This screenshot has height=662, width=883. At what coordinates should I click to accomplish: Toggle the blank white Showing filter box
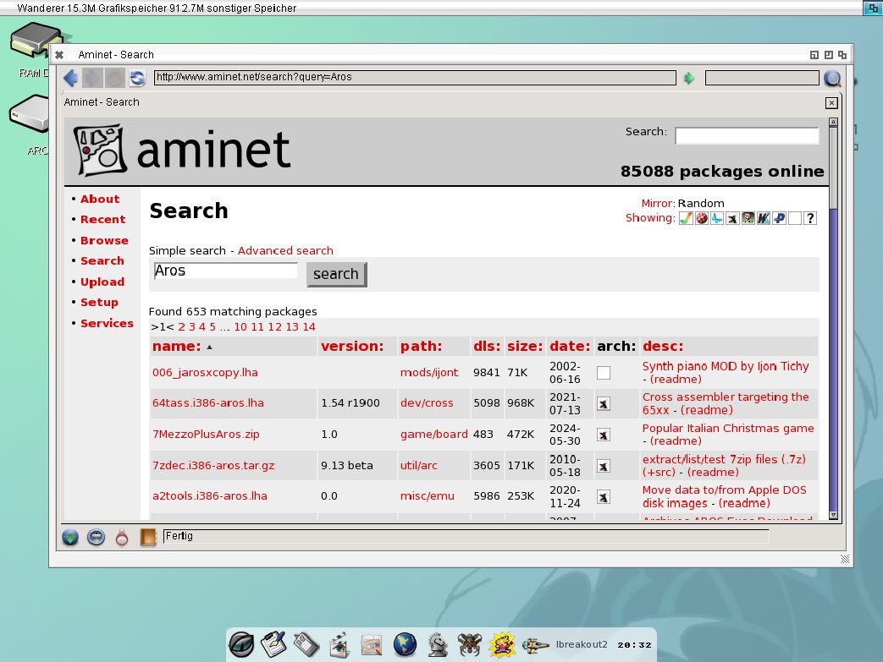(x=794, y=218)
